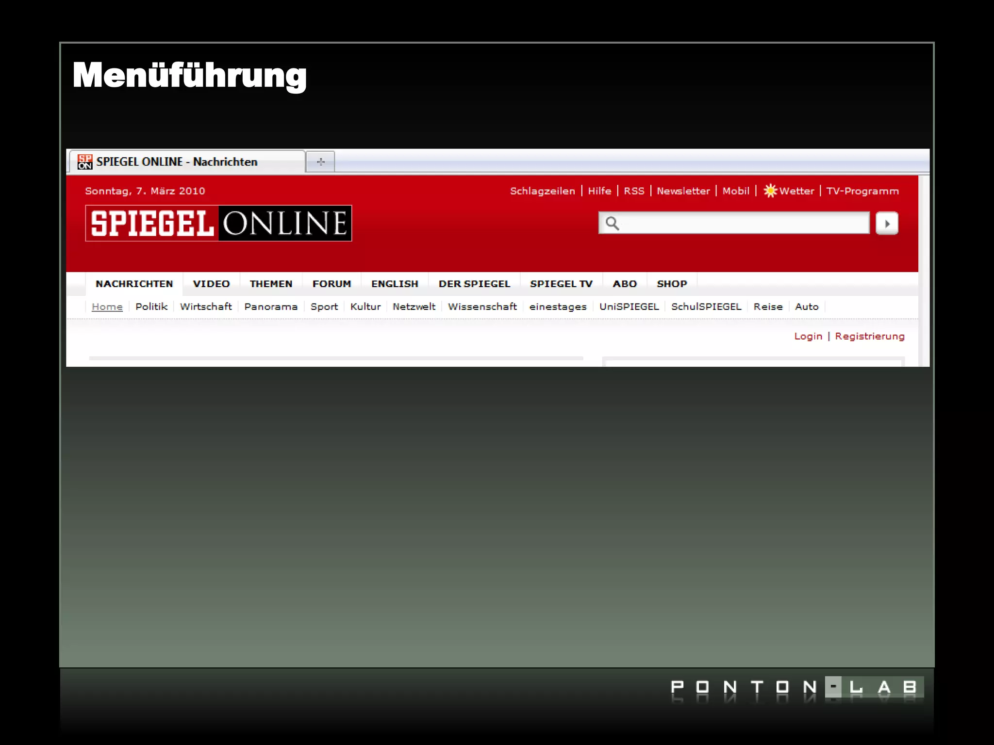Viewport: 994px width, 745px height.
Task: Click the Mobil link
Action: [736, 191]
